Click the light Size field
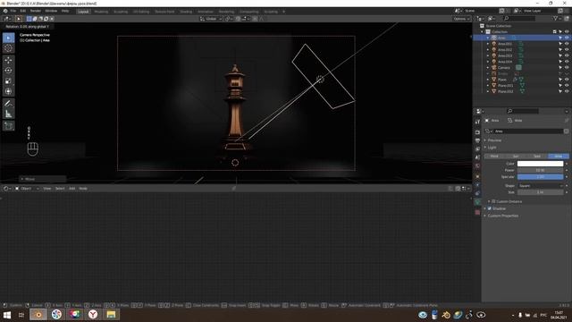 (x=540, y=192)
